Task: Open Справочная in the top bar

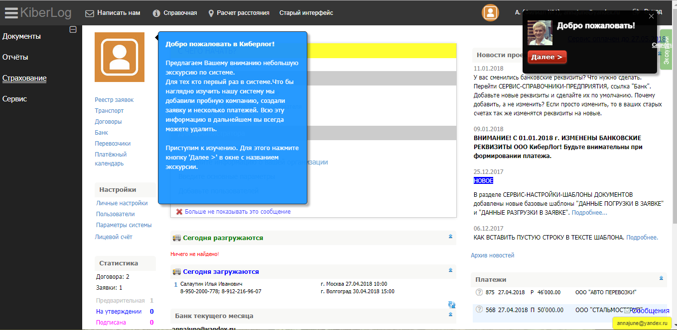Action: (180, 13)
